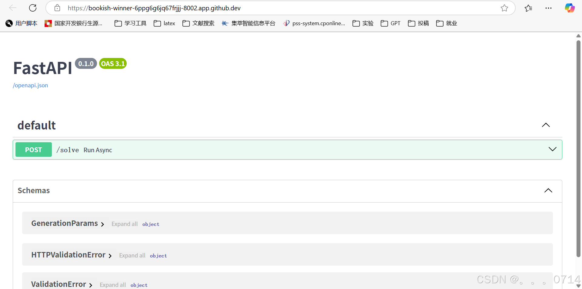Viewport: 582px width, 289px height.
Task: Click the OAS 3.1 badge
Action: (x=113, y=64)
